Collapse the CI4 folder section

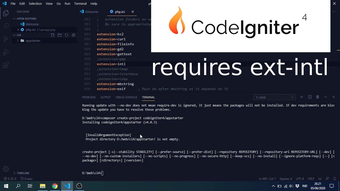[19, 35]
